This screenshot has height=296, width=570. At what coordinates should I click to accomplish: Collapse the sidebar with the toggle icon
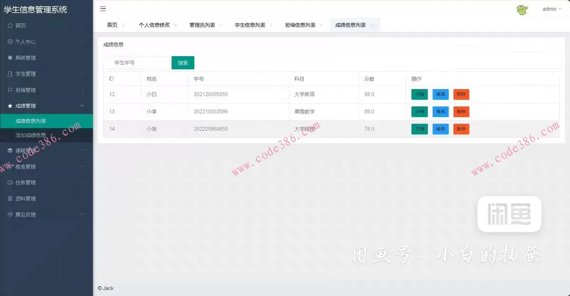point(103,8)
